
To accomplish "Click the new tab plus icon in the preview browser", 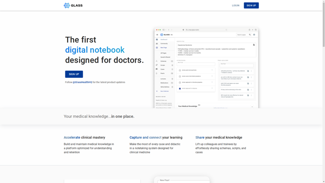I will pos(253,29).
